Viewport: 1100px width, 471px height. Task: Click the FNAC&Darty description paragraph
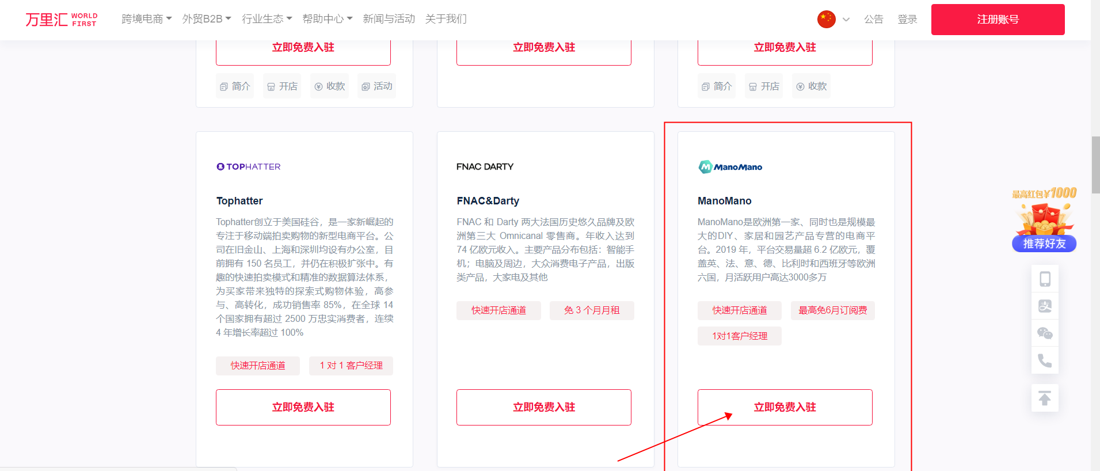point(546,249)
